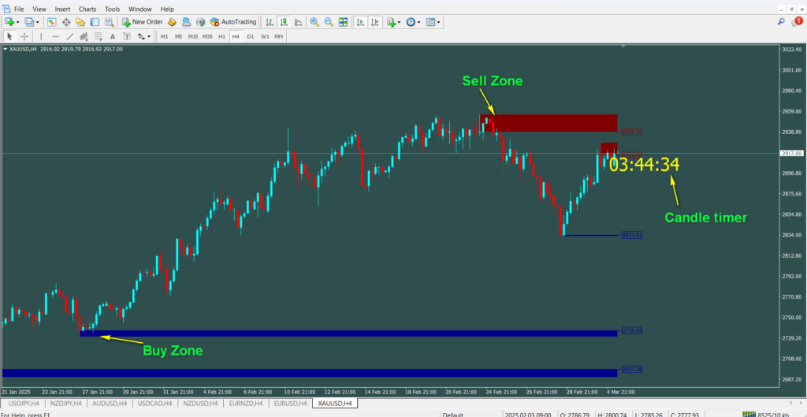The width and height of the screenshot is (807, 417).
Task: Open the New Chart toolbar button
Action: [x=9, y=22]
